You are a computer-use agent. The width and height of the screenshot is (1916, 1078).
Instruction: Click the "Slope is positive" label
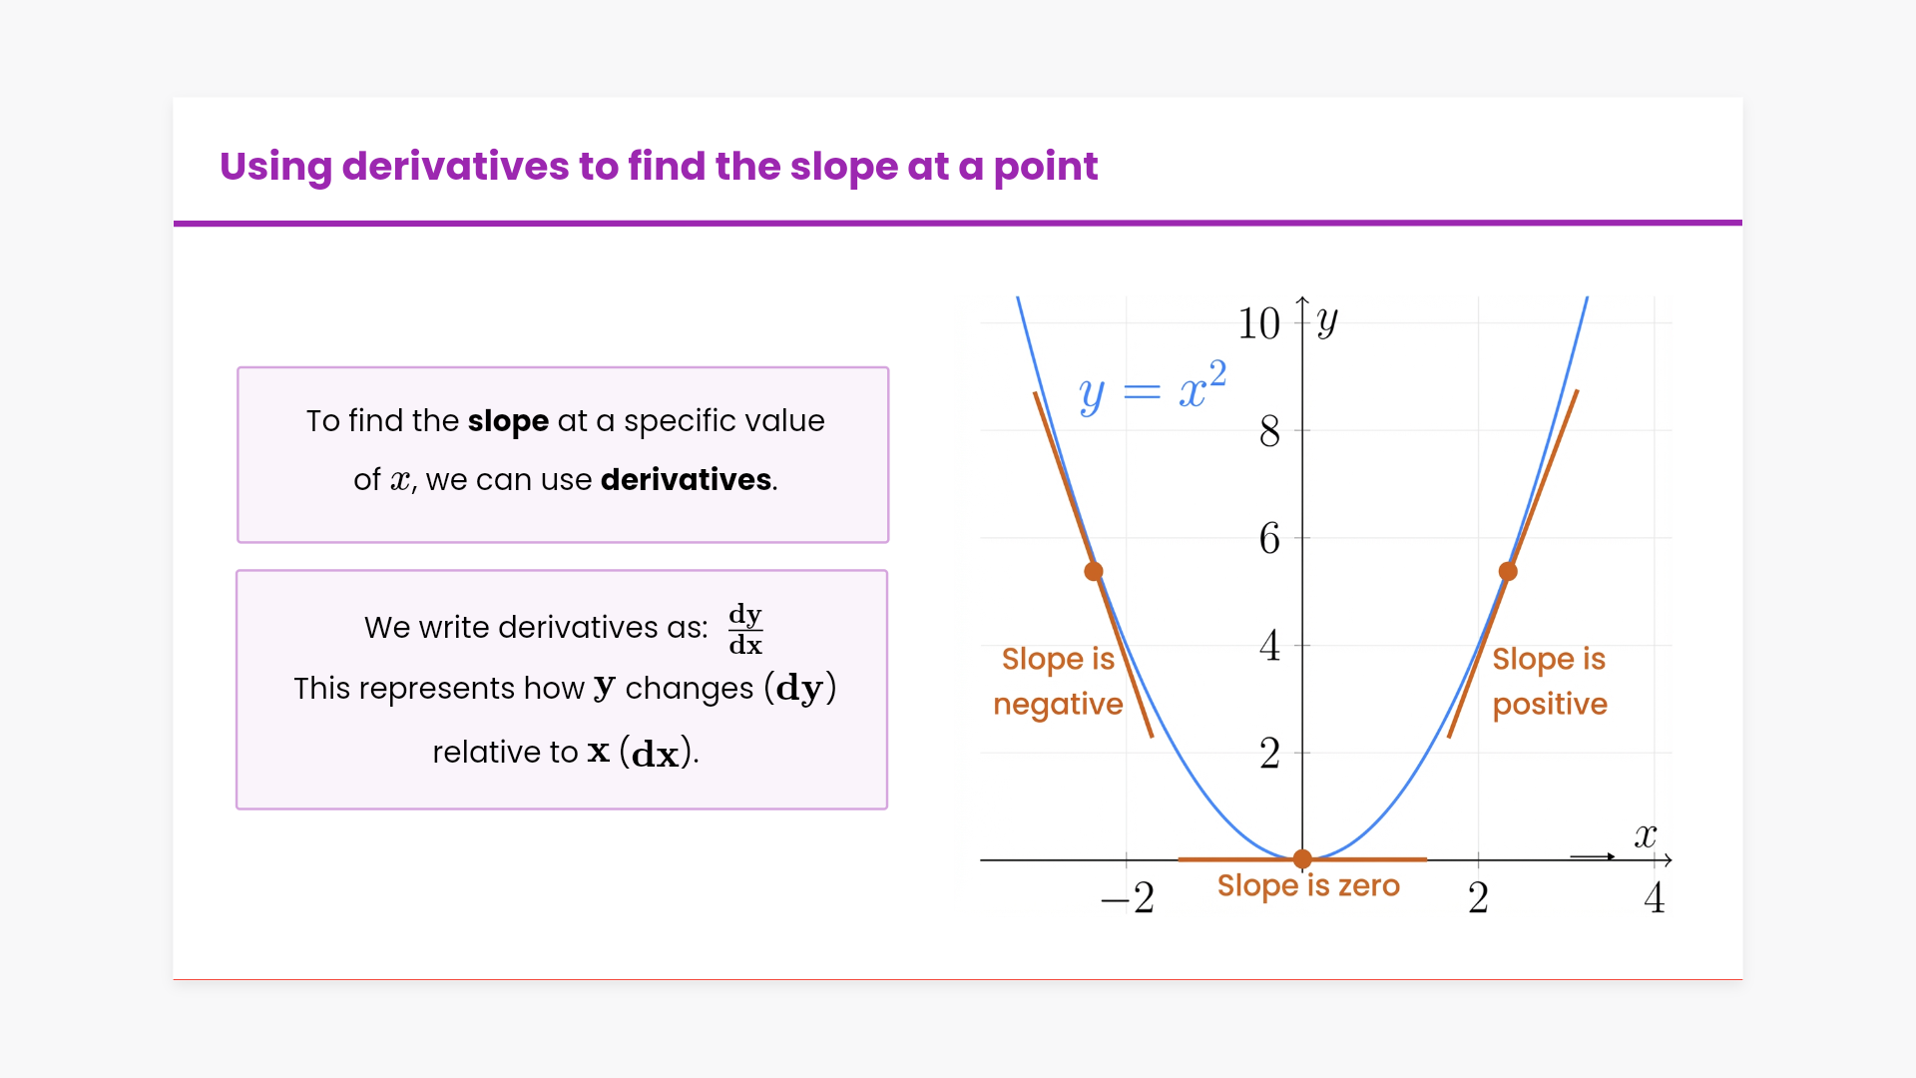coord(1549,681)
